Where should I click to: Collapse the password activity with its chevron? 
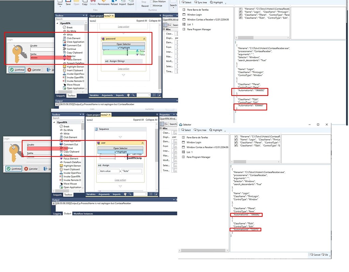(144, 39)
